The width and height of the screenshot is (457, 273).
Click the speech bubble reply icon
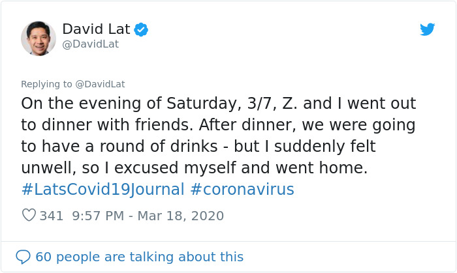click(23, 257)
